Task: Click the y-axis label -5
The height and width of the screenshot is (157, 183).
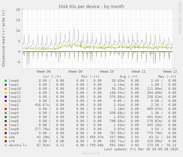Action: 18,62
